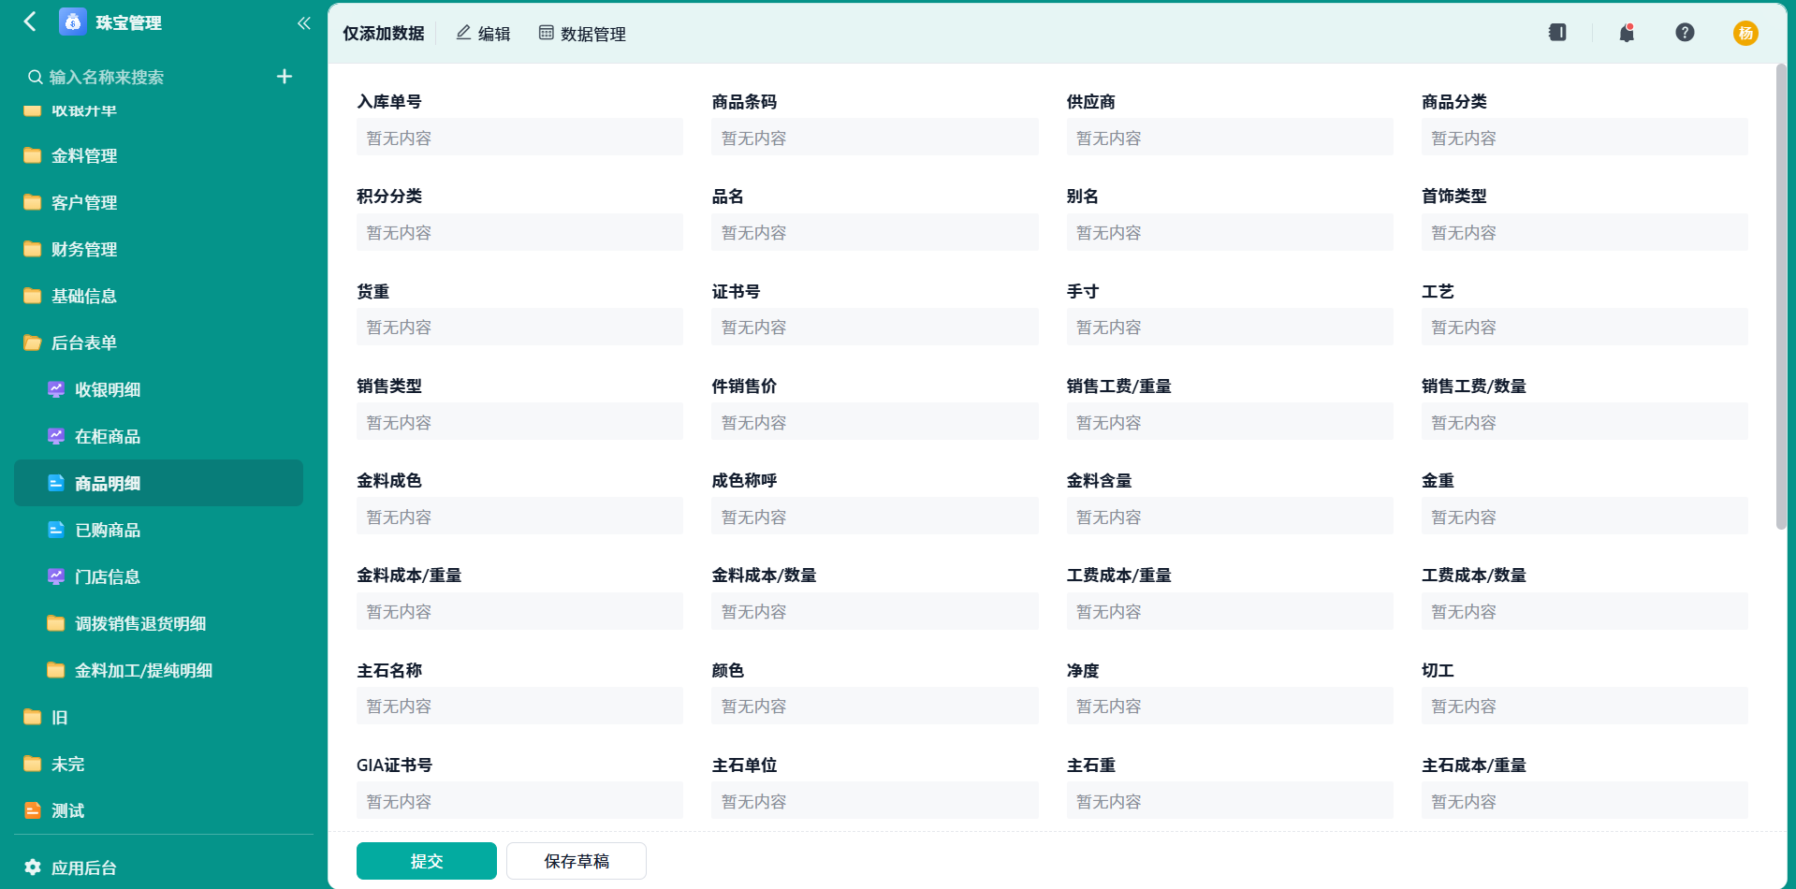Image resolution: width=1796 pixels, height=889 pixels.
Task: Open the notification bell icon
Action: point(1627,33)
